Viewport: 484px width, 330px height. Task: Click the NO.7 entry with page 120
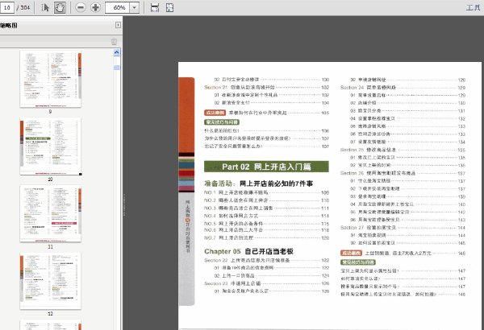tap(266, 238)
